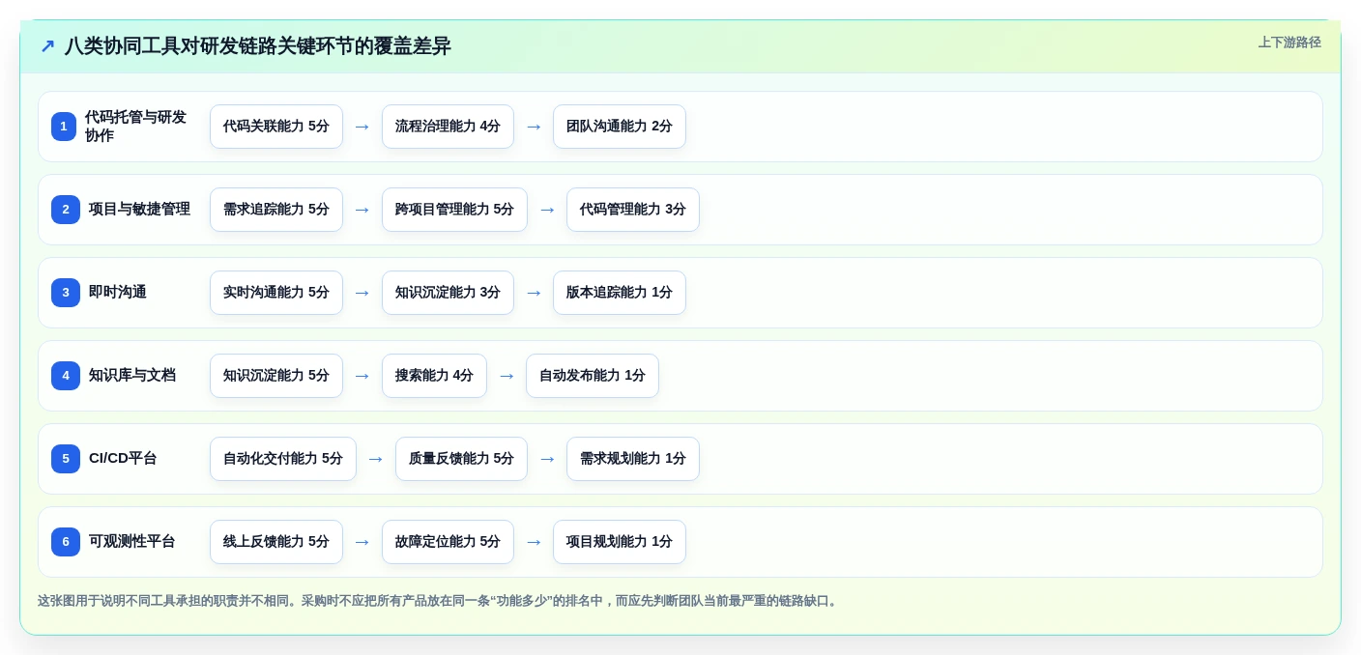The width and height of the screenshot is (1361, 655).
Task: Click the 搜索能力 4分 chip
Action: point(434,376)
